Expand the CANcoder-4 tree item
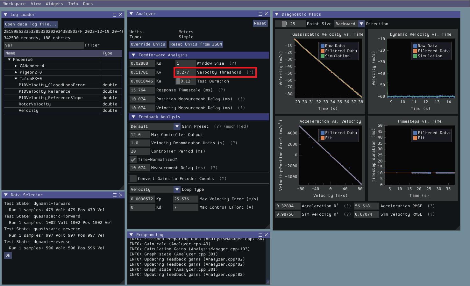Image resolution: width=470 pixels, height=286 pixels. pyautogui.click(x=15, y=66)
